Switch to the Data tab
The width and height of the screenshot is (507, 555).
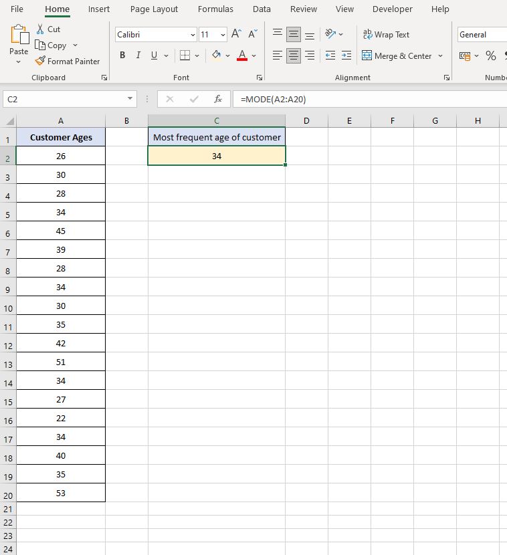(x=262, y=9)
